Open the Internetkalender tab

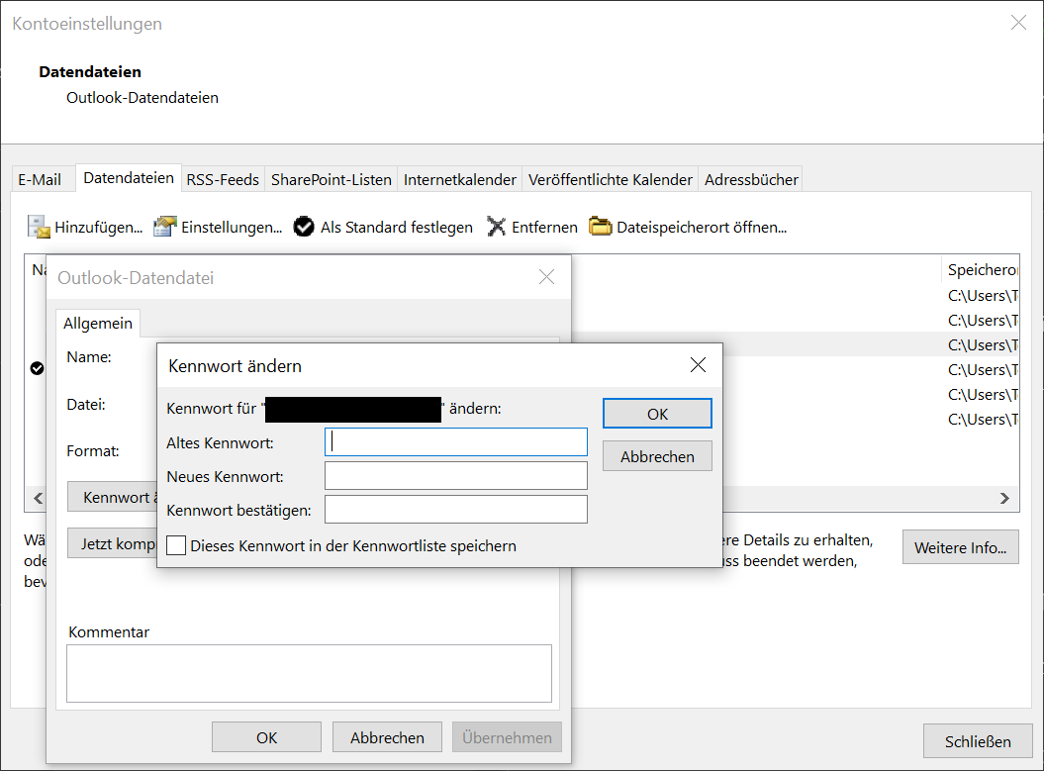tap(459, 180)
